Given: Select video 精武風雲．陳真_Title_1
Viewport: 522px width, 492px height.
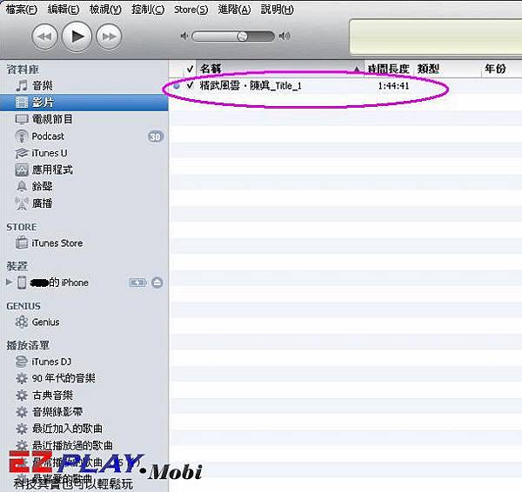Looking at the screenshot, I should point(251,86).
